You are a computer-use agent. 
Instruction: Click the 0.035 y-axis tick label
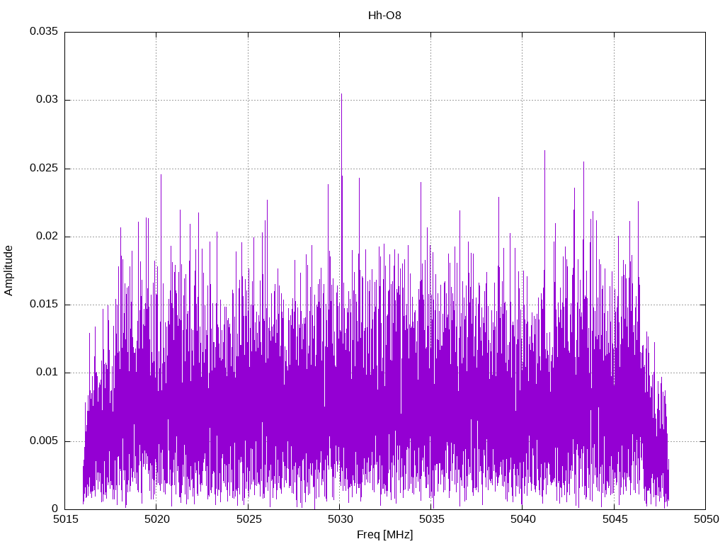(43, 32)
